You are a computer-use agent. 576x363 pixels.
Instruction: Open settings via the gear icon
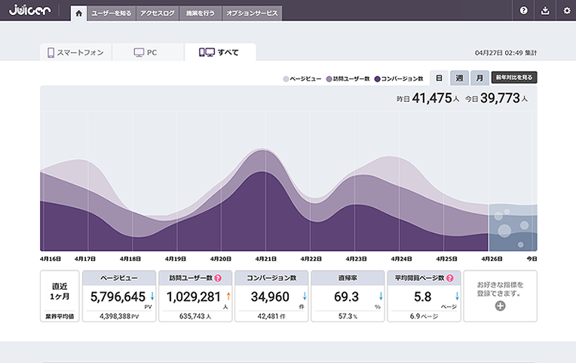tap(567, 11)
